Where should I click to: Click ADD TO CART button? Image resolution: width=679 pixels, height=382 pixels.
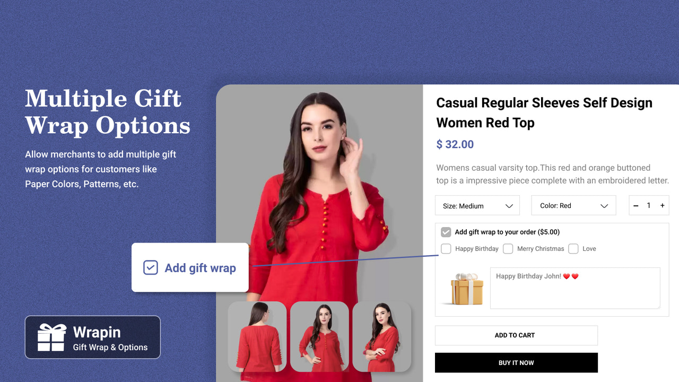[516, 335]
